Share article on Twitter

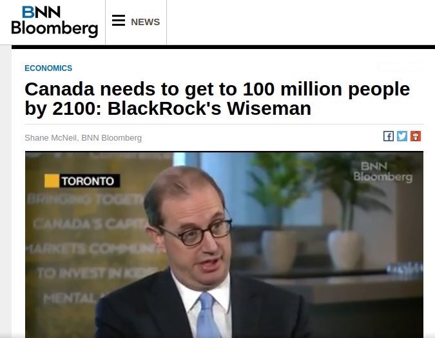402,136
